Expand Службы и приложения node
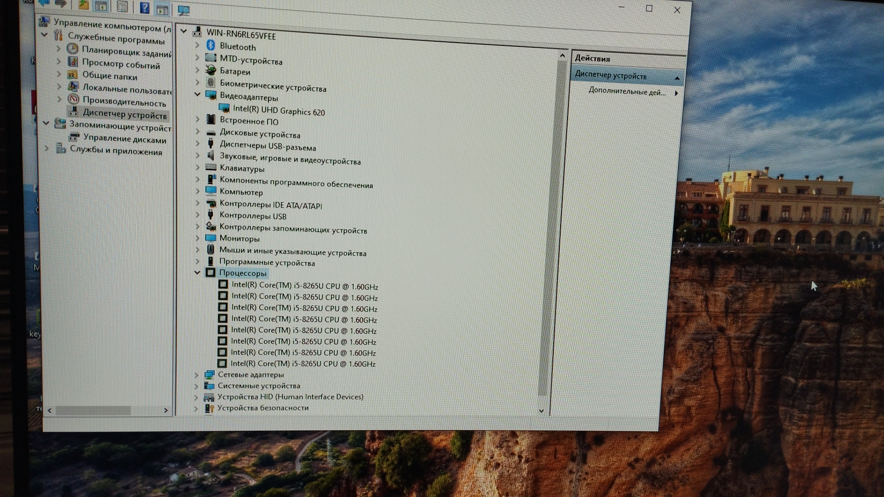 point(47,148)
